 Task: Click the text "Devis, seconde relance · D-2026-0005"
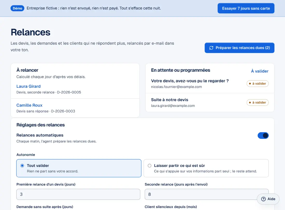(x=49, y=92)
